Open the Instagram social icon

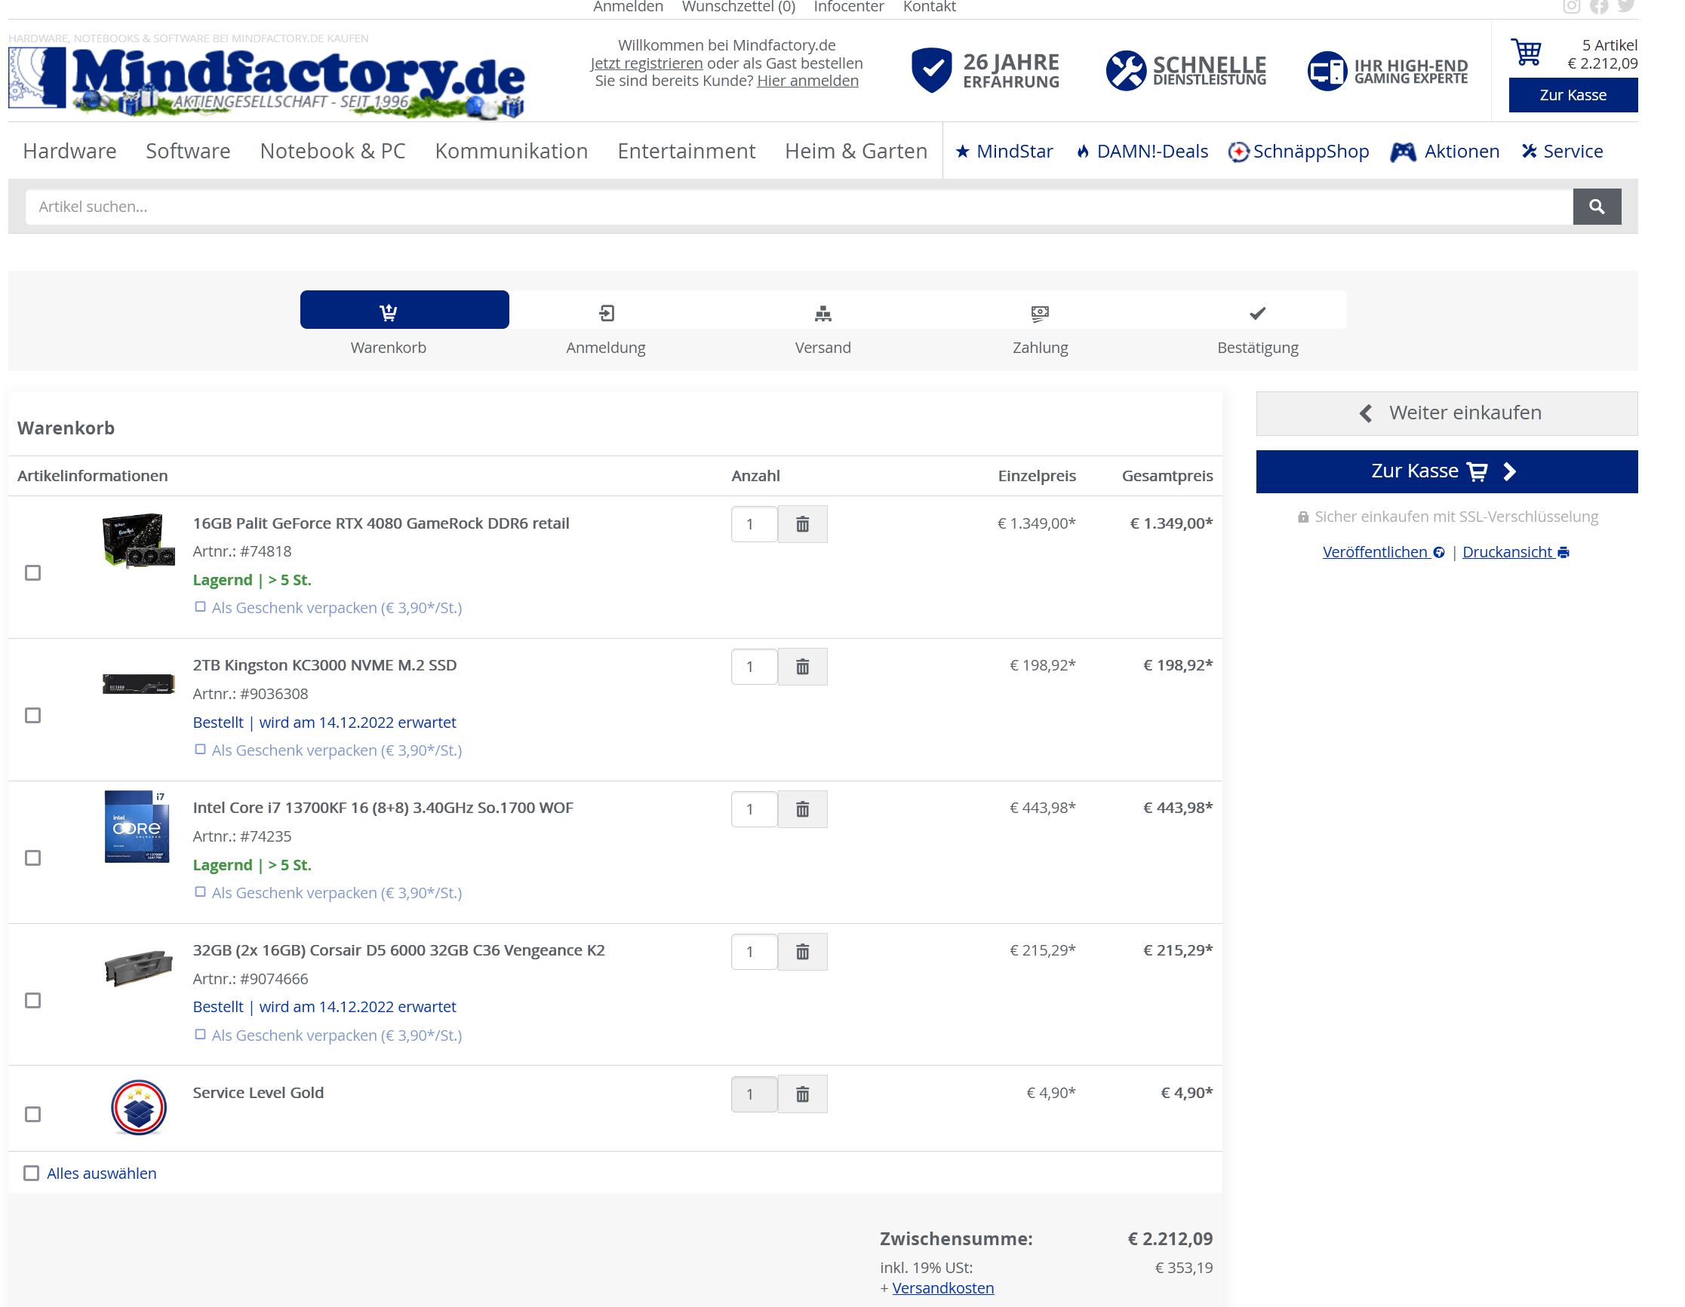1571,7
